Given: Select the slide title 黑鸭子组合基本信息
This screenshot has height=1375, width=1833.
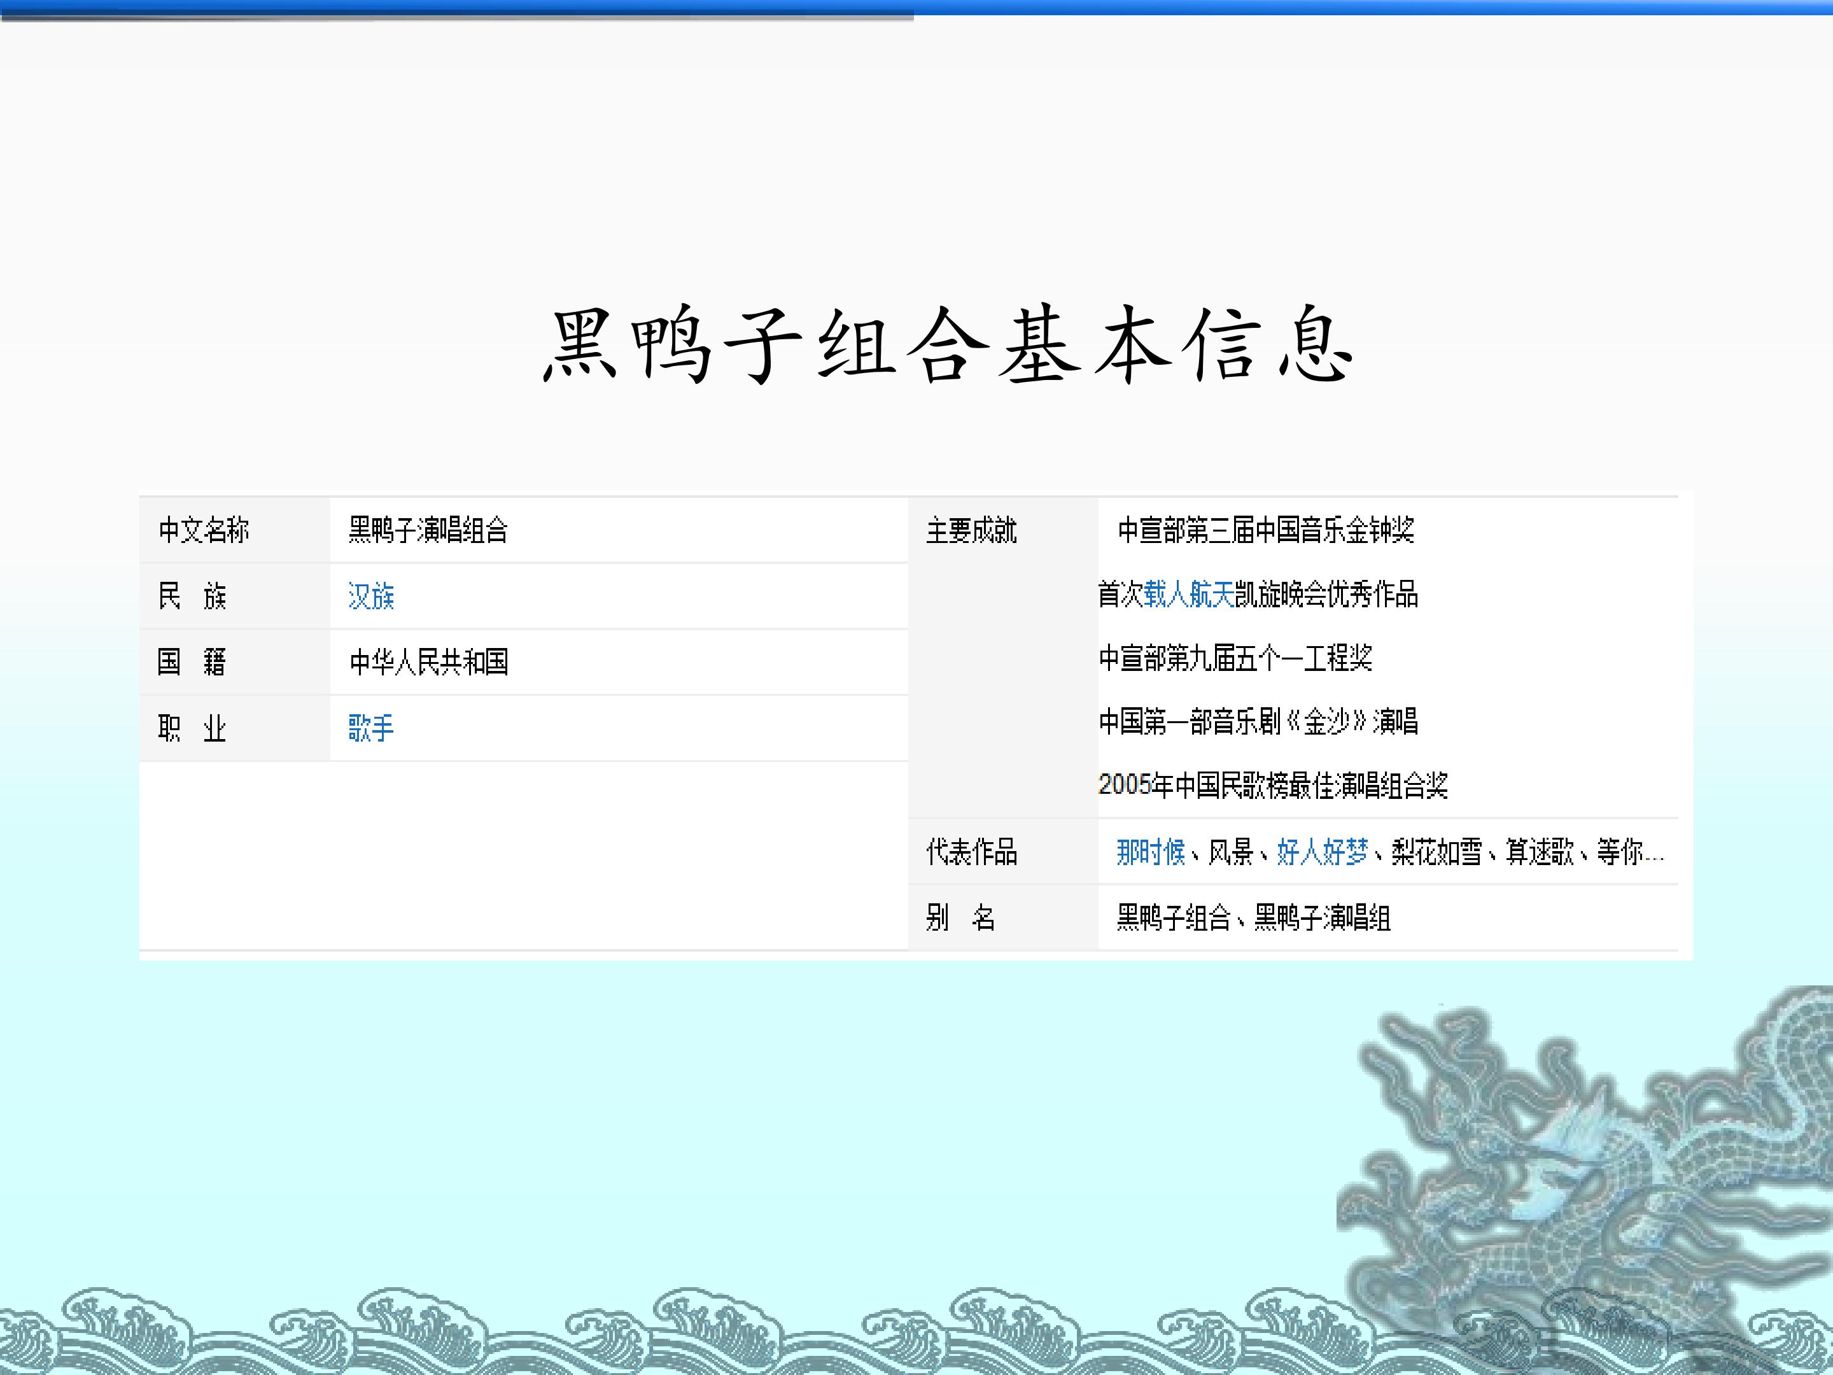Looking at the screenshot, I should click(x=948, y=344).
